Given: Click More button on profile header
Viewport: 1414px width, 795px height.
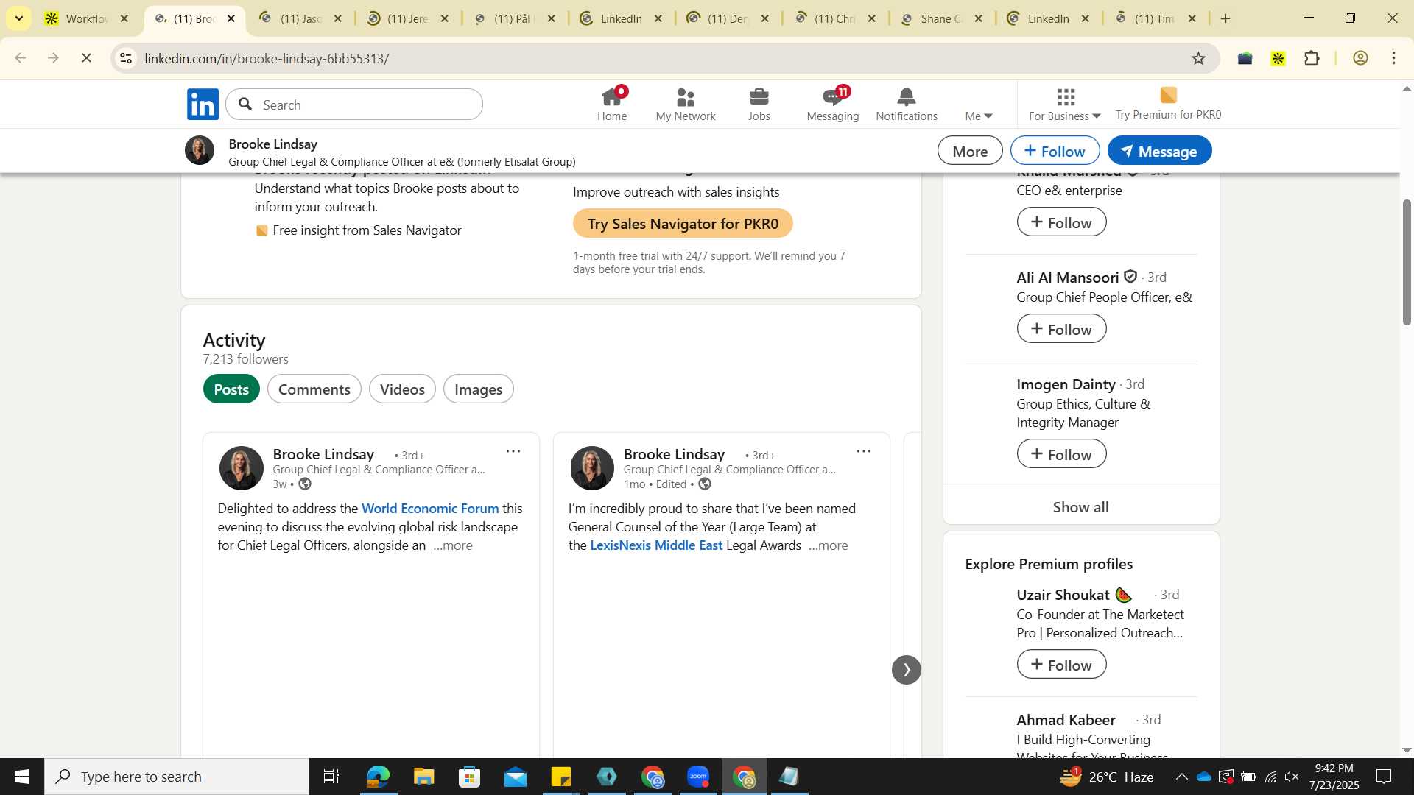Looking at the screenshot, I should [970, 151].
